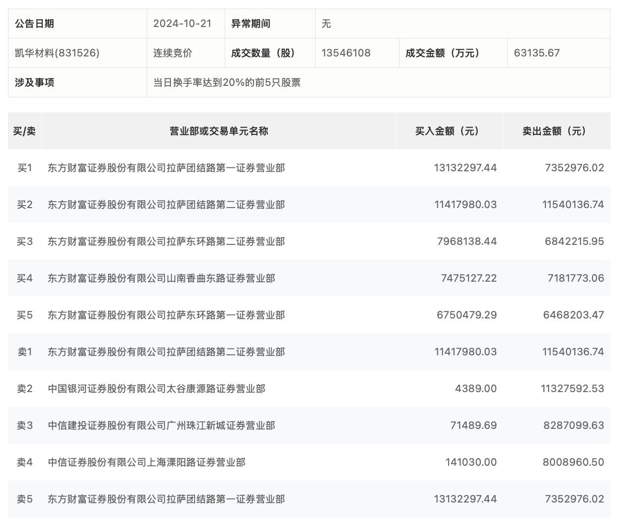Click the 卖出金额（元）column header
Viewport: 618px width, 529px height.
pyautogui.click(x=557, y=131)
